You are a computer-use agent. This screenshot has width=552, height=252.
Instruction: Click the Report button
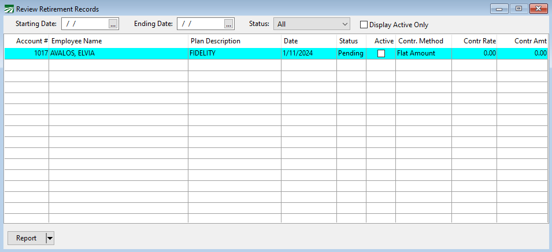(x=26, y=238)
